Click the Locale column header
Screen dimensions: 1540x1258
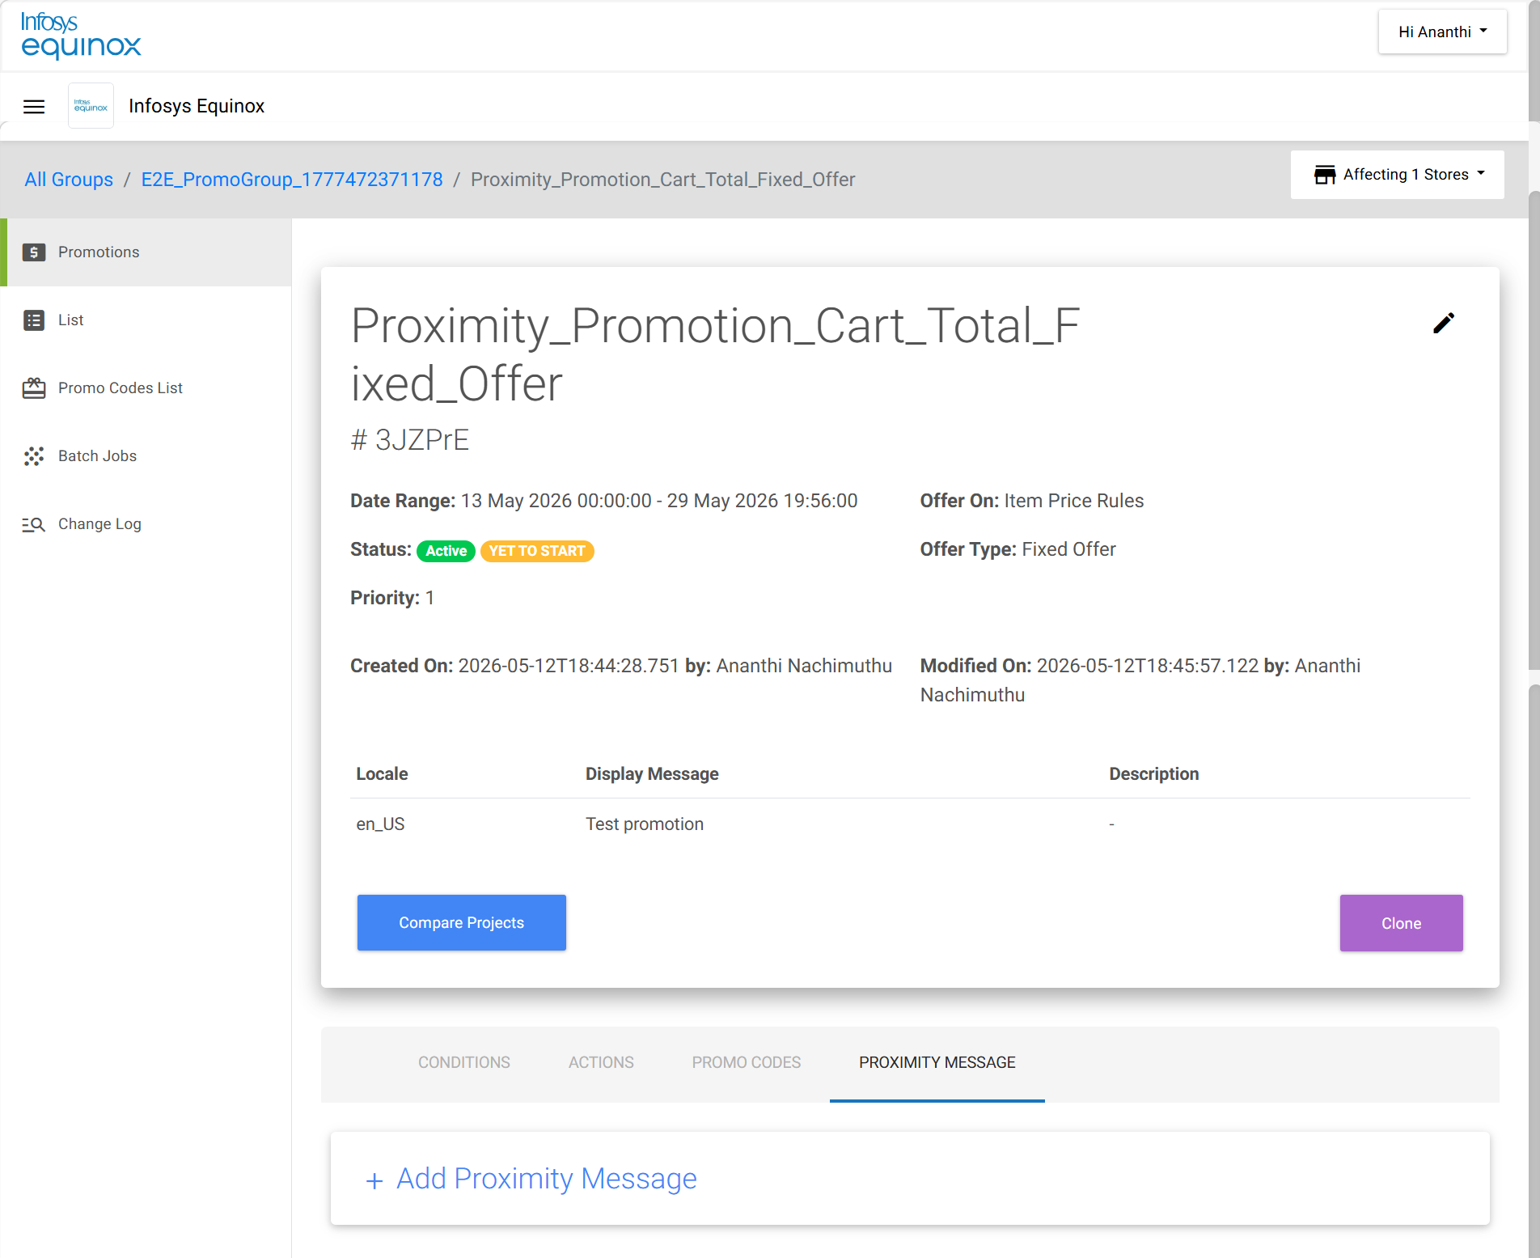(x=382, y=774)
